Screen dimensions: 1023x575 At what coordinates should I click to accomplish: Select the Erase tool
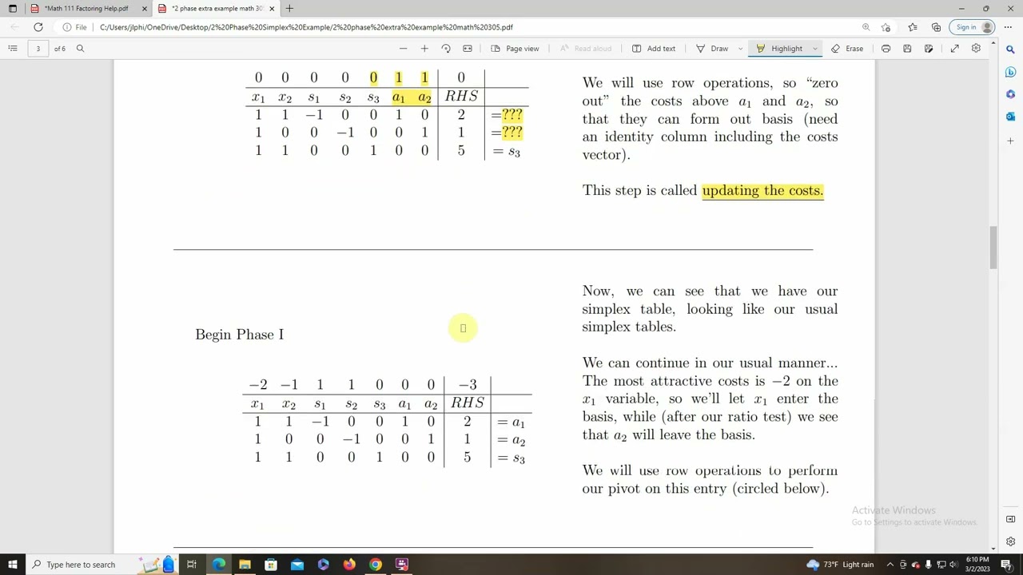[847, 49]
